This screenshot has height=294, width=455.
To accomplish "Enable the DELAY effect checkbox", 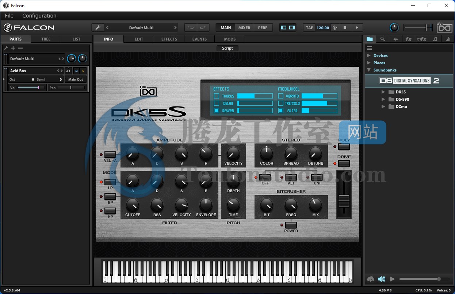I will 217,103.
